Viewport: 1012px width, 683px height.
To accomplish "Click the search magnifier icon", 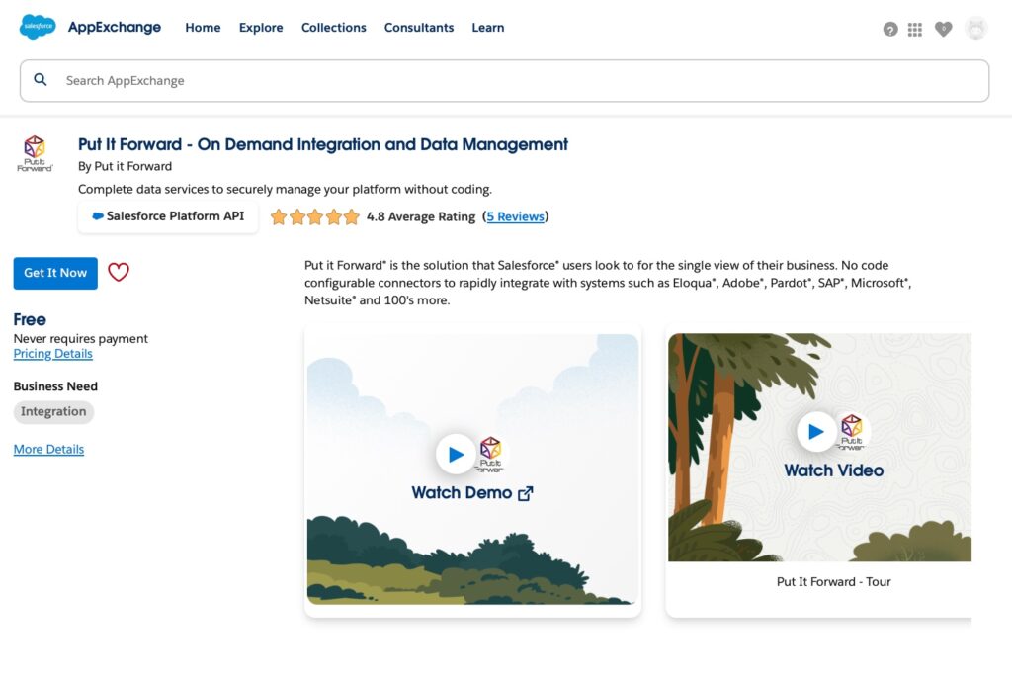I will coord(40,79).
